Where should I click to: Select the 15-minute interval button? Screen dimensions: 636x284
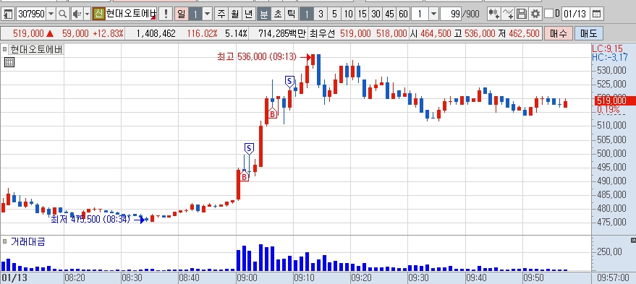point(362,14)
